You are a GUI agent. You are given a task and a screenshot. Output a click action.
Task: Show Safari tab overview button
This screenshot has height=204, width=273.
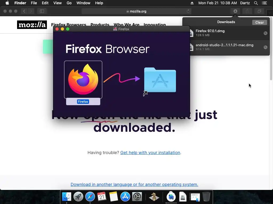coord(259,11)
